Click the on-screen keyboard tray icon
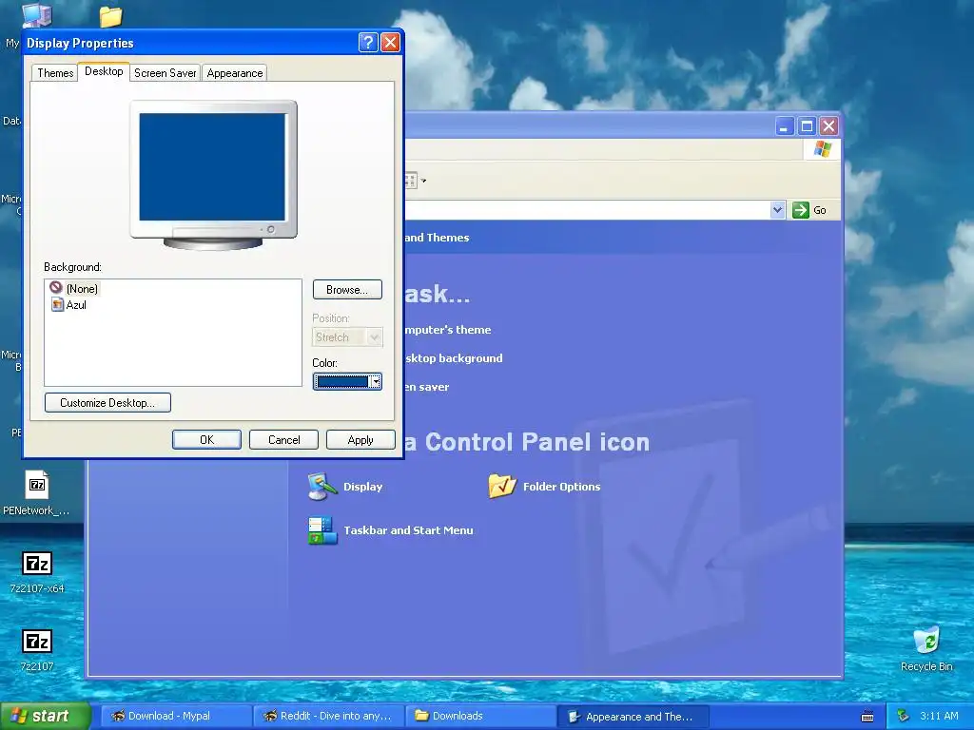This screenshot has width=974, height=730. [x=867, y=717]
